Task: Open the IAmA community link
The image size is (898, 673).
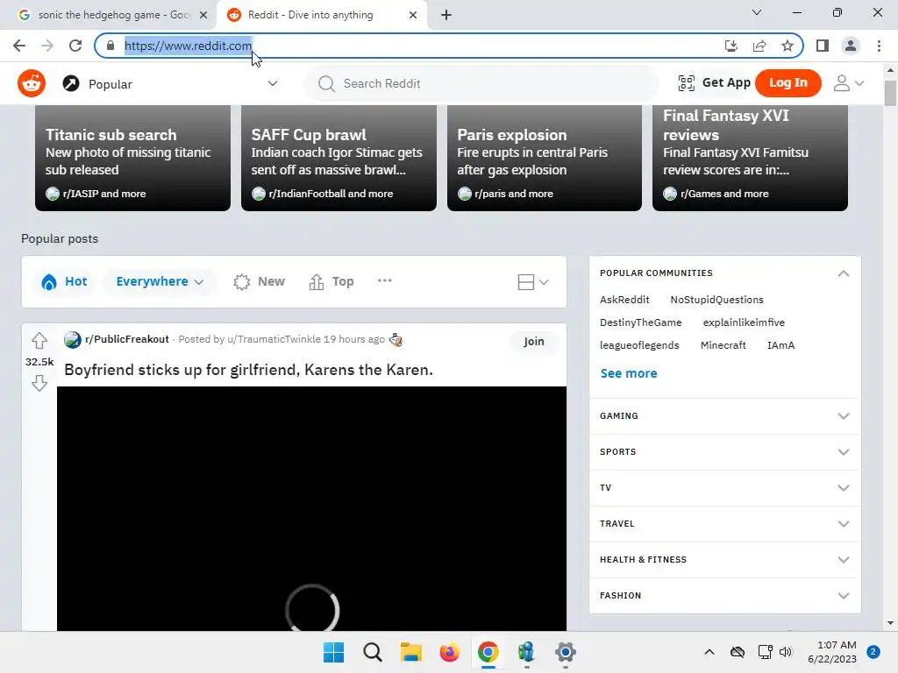Action: [x=781, y=345]
